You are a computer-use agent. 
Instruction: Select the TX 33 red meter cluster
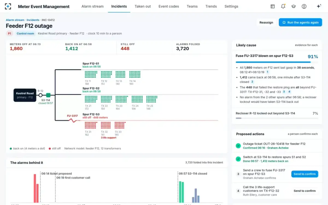pos(120,125)
